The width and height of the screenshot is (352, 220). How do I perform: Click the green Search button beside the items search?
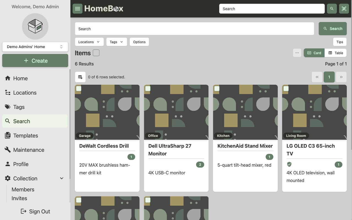click(x=333, y=29)
